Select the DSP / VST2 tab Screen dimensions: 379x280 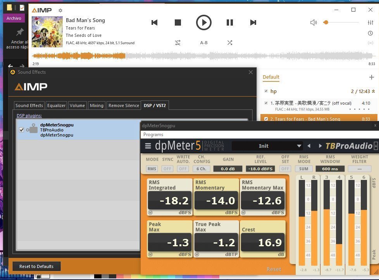155,105
